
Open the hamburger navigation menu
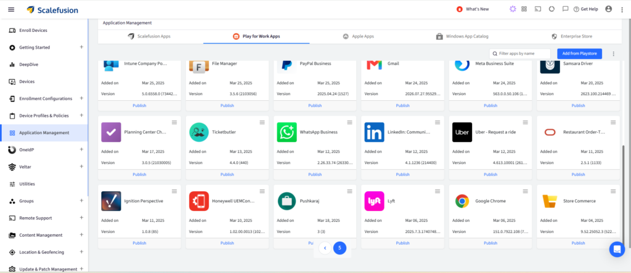click(x=11, y=9)
